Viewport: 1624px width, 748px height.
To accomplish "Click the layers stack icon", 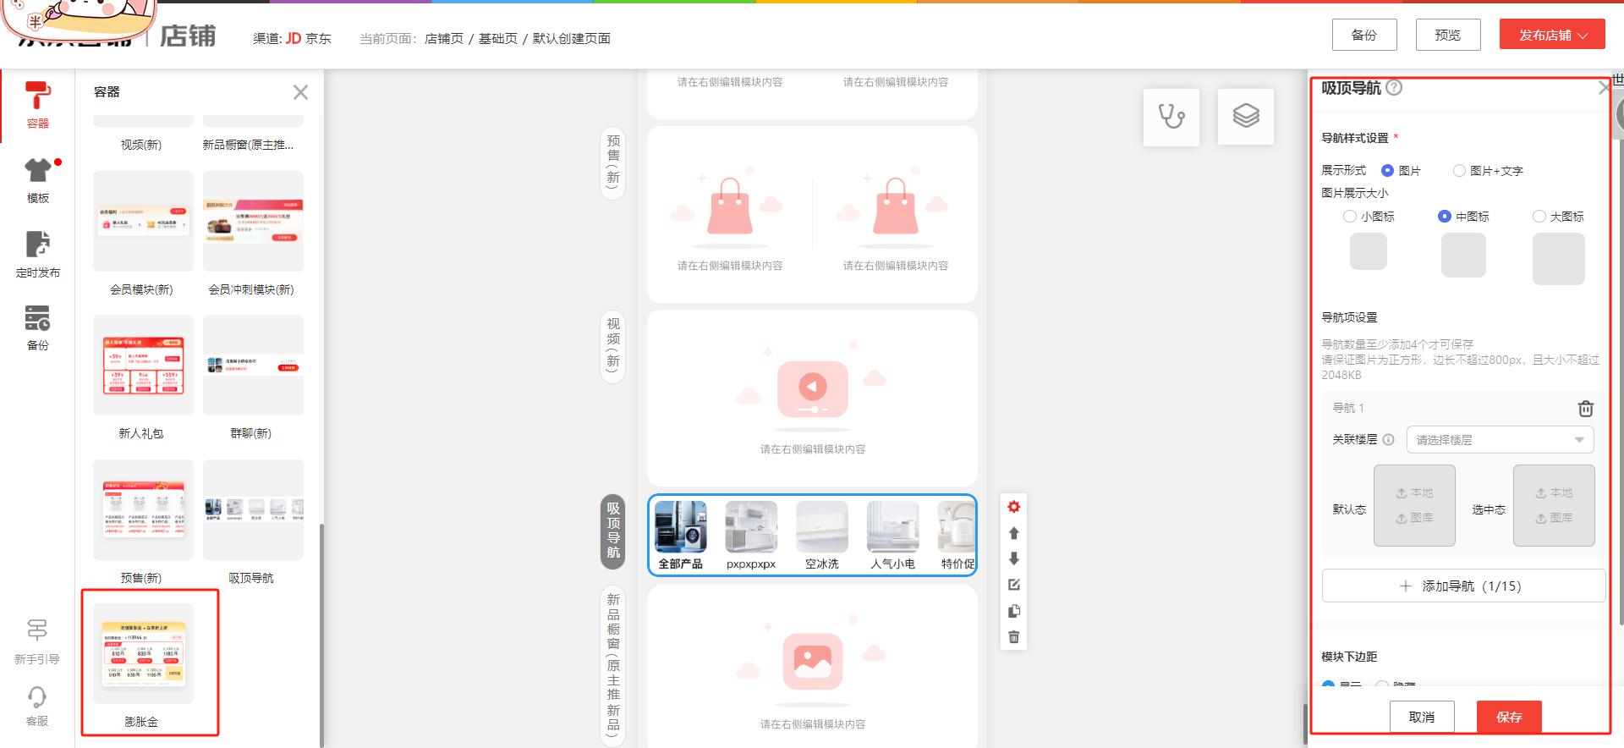I will pos(1245,117).
